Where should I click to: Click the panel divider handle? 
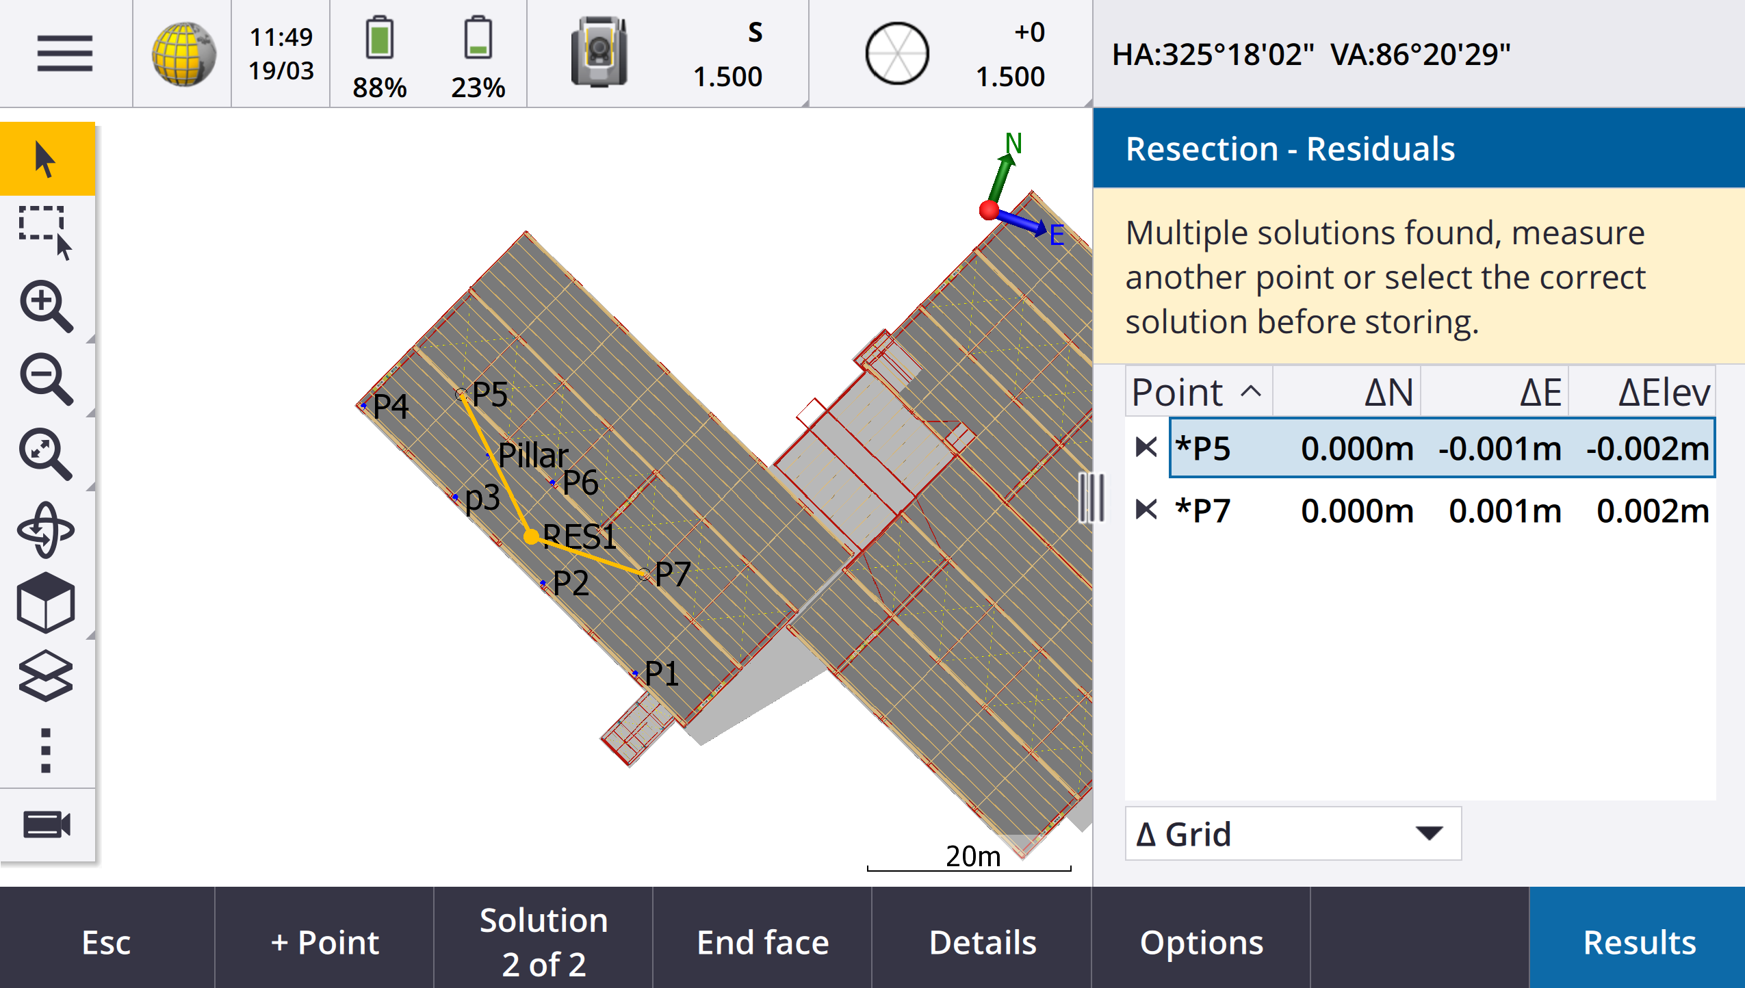[1092, 497]
